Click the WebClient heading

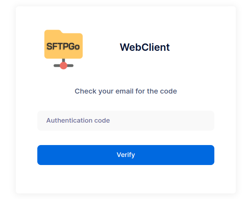pyautogui.click(x=145, y=47)
